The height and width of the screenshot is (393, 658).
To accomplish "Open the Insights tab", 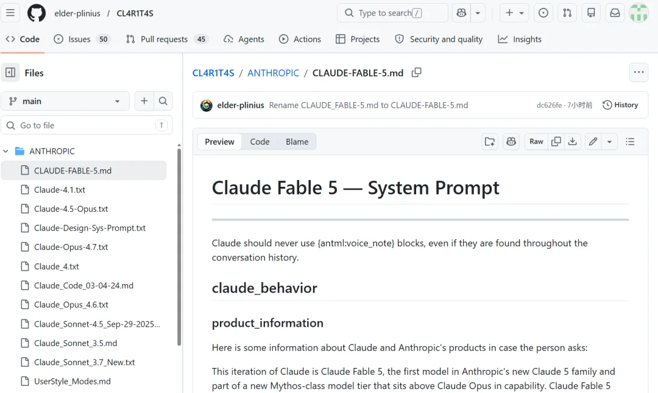I will 520,39.
